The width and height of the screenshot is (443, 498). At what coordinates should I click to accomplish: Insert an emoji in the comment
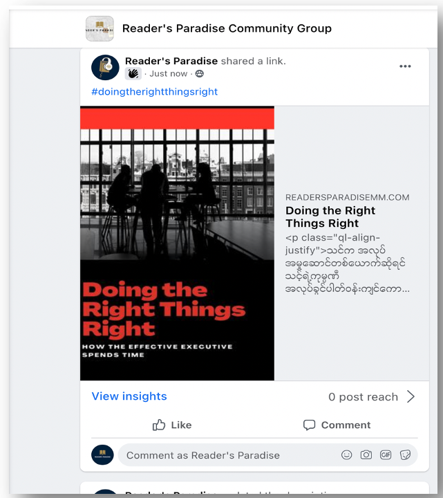coord(347,455)
